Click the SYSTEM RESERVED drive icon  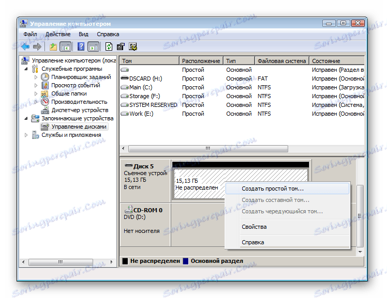(x=125, y=105)
